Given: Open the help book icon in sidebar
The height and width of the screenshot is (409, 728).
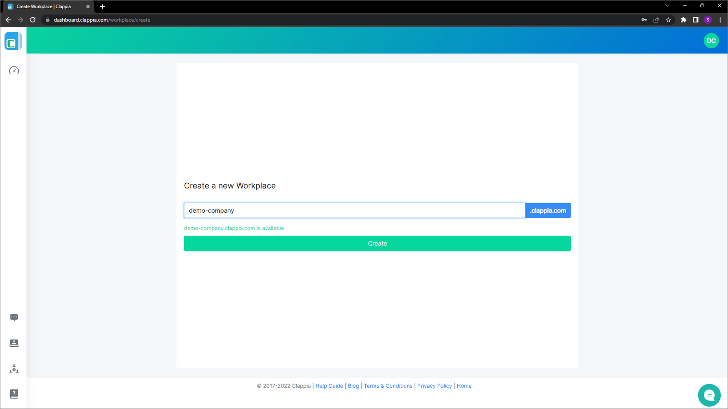Looking at the screenshot, I should 14,394.
